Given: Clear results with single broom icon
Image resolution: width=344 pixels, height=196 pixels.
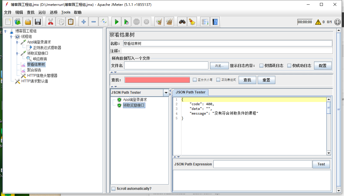Looking at the screenshot, I should coord(159,22).
